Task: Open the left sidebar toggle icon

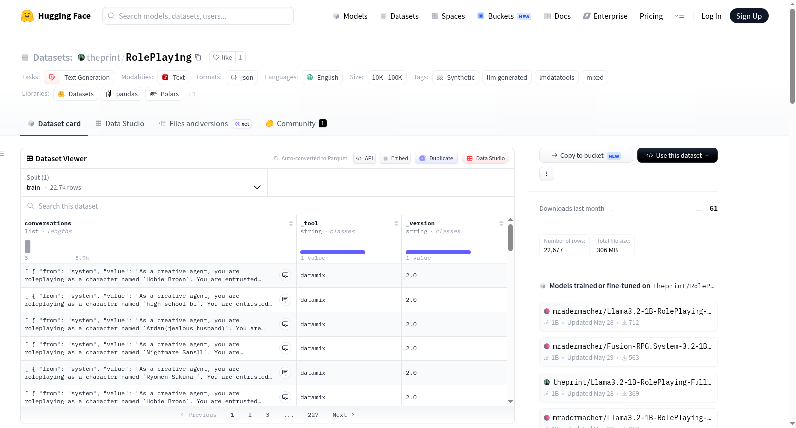Action: point(2,154)
